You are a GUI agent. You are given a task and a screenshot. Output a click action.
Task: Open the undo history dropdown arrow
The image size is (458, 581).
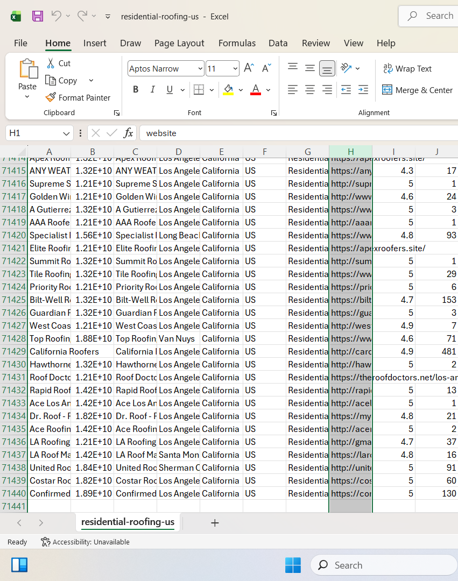68,16
